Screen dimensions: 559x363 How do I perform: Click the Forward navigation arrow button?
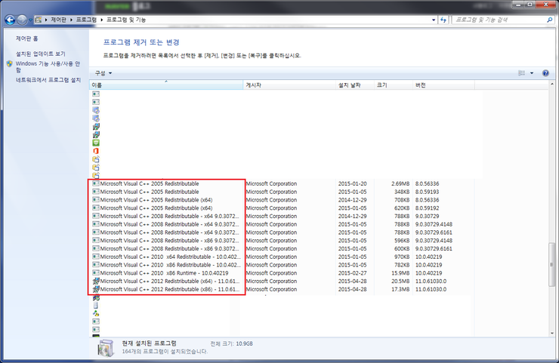(x=22, y=20)
